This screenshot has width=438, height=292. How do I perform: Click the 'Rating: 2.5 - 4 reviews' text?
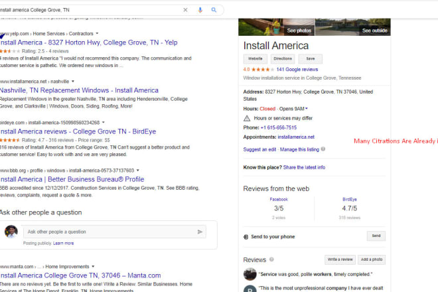click(45, 51)
